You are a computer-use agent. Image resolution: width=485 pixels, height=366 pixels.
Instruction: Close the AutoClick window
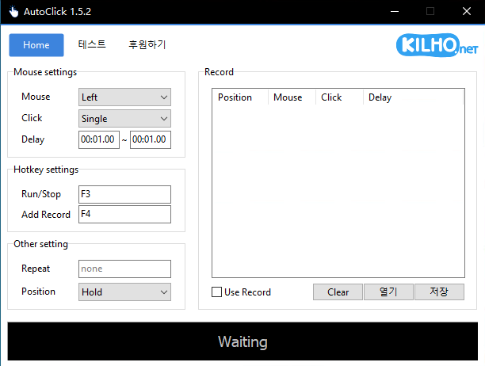click(467, 12)
